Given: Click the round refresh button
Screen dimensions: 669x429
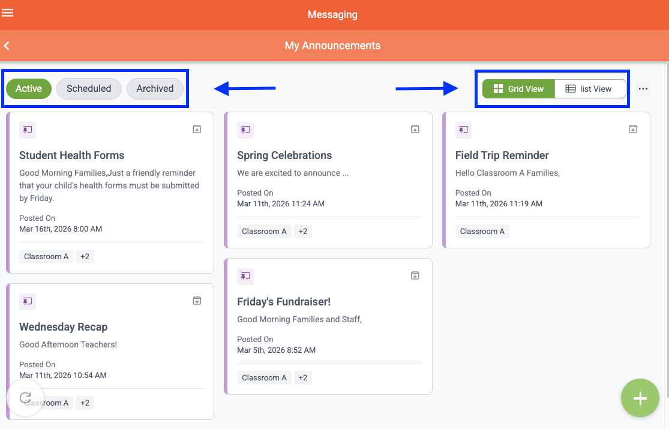Looking at the screenshot, I should point(25,397).
